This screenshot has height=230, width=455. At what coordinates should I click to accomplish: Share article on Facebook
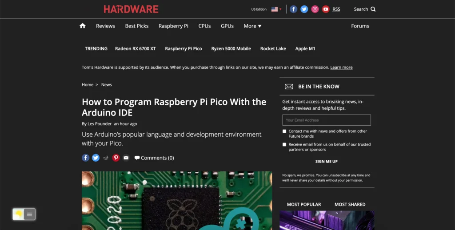click(85, 158)
